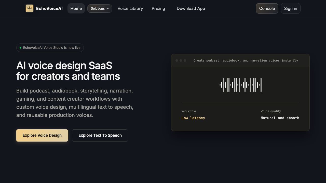Click the 'Voice quality' label
326x183 pixels.
tap(271, 111)
